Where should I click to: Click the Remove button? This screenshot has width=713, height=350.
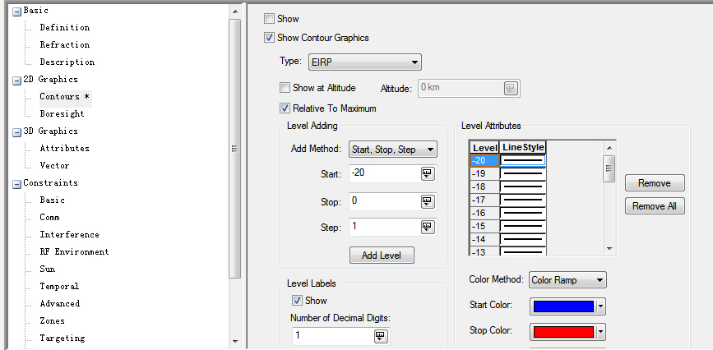coord(655,183)
